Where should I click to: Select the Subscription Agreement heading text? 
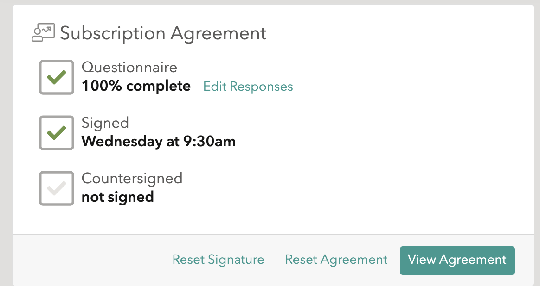[163, 34]
